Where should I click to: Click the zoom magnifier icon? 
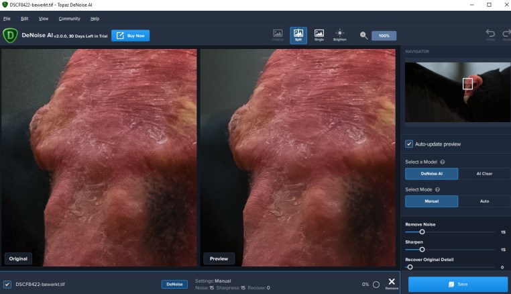tap(363, 36)
